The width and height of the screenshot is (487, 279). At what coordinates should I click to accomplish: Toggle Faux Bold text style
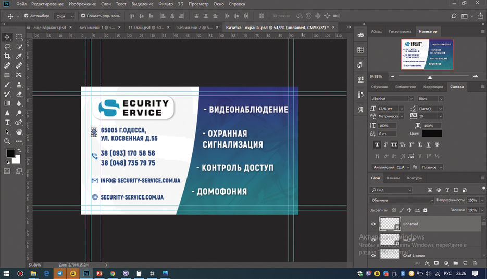point(377,144)
